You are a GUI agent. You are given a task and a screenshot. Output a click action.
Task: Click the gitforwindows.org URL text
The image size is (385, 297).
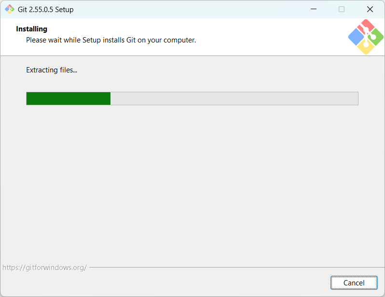click(44, 268)
